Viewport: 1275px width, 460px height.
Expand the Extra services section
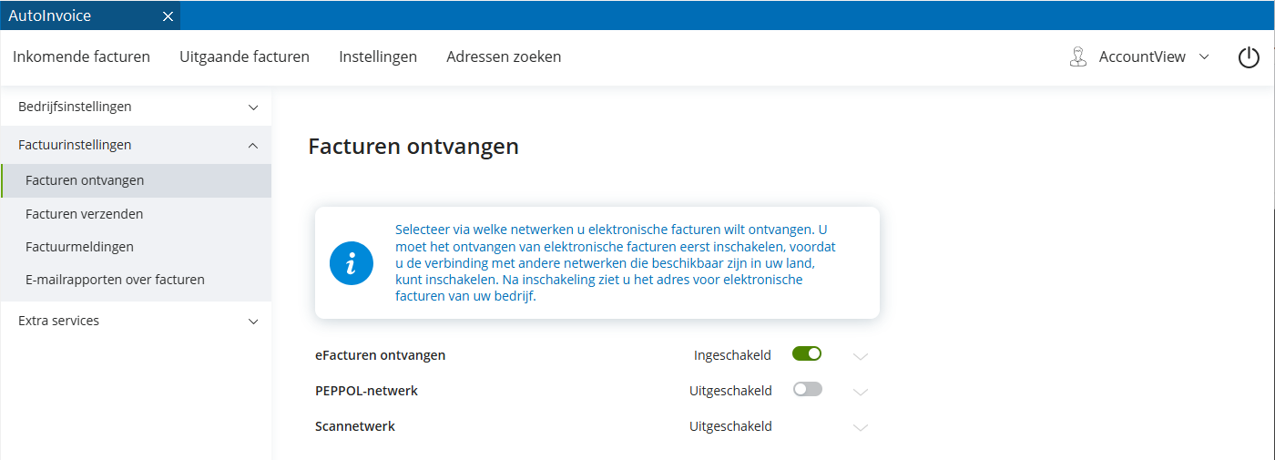(253, 322)
